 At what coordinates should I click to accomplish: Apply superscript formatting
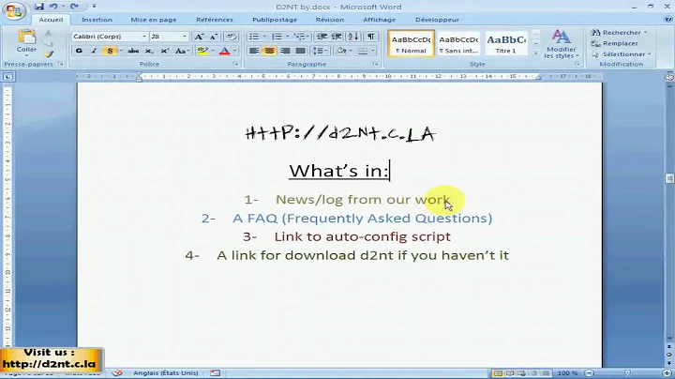coord(164,51)
